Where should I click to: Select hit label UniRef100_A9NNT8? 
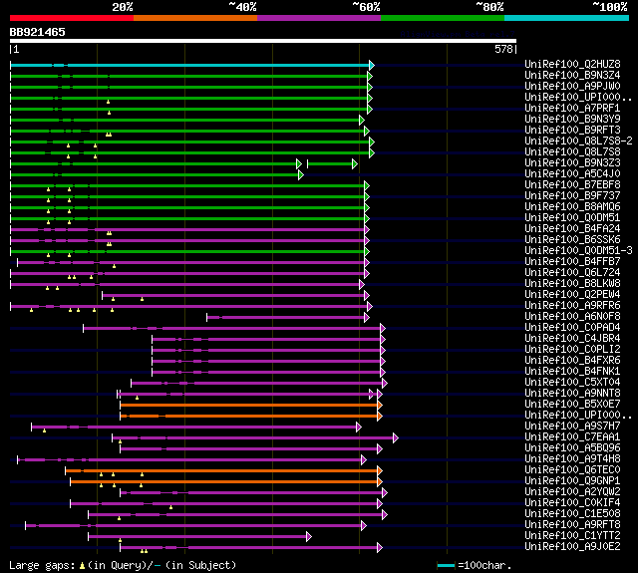click(x=572, y=394)
